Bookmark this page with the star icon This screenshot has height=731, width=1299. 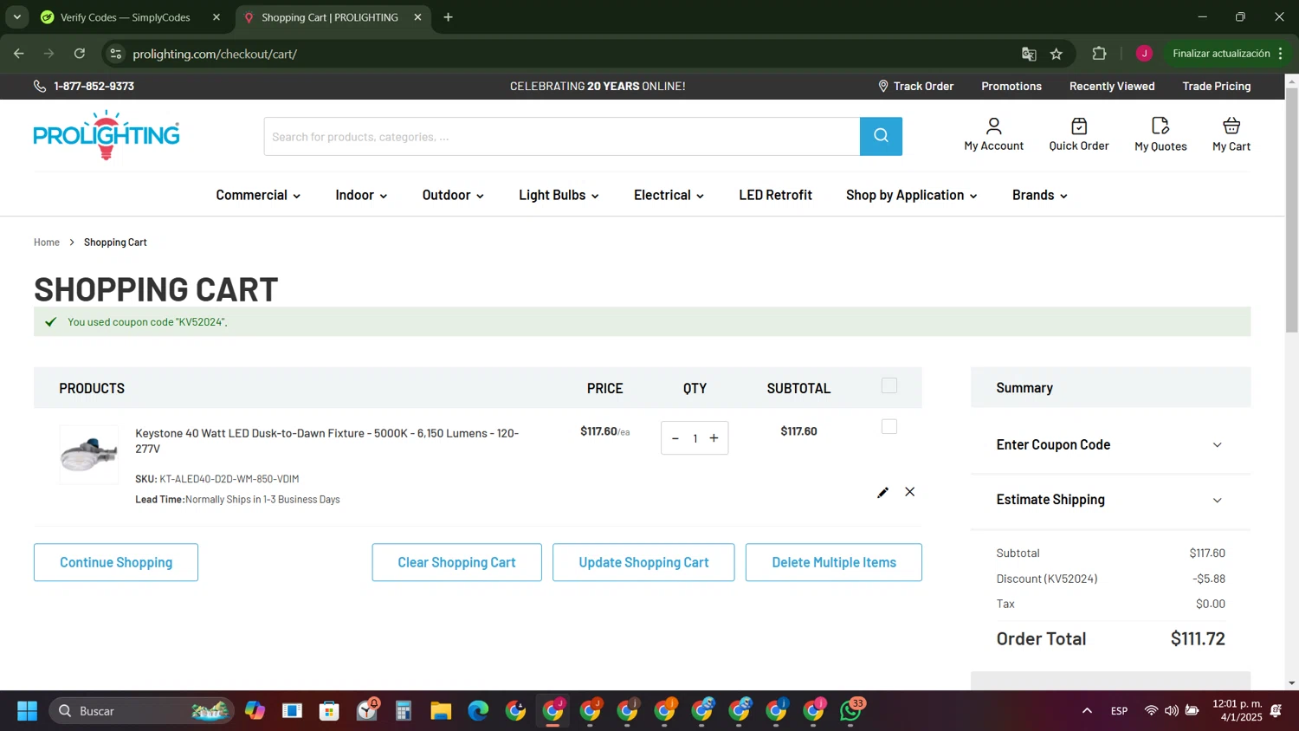pyautogui.click(x=1057, y=54)
